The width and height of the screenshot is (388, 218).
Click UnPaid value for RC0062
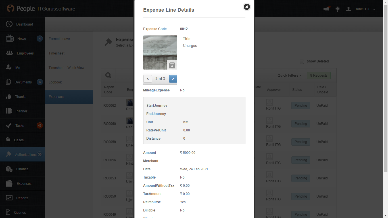(322, 106)
